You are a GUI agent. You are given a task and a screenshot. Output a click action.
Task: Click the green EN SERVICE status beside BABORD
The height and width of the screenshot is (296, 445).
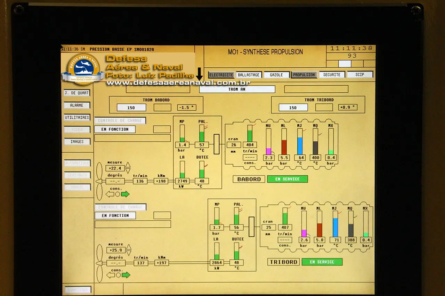(288, 179)
